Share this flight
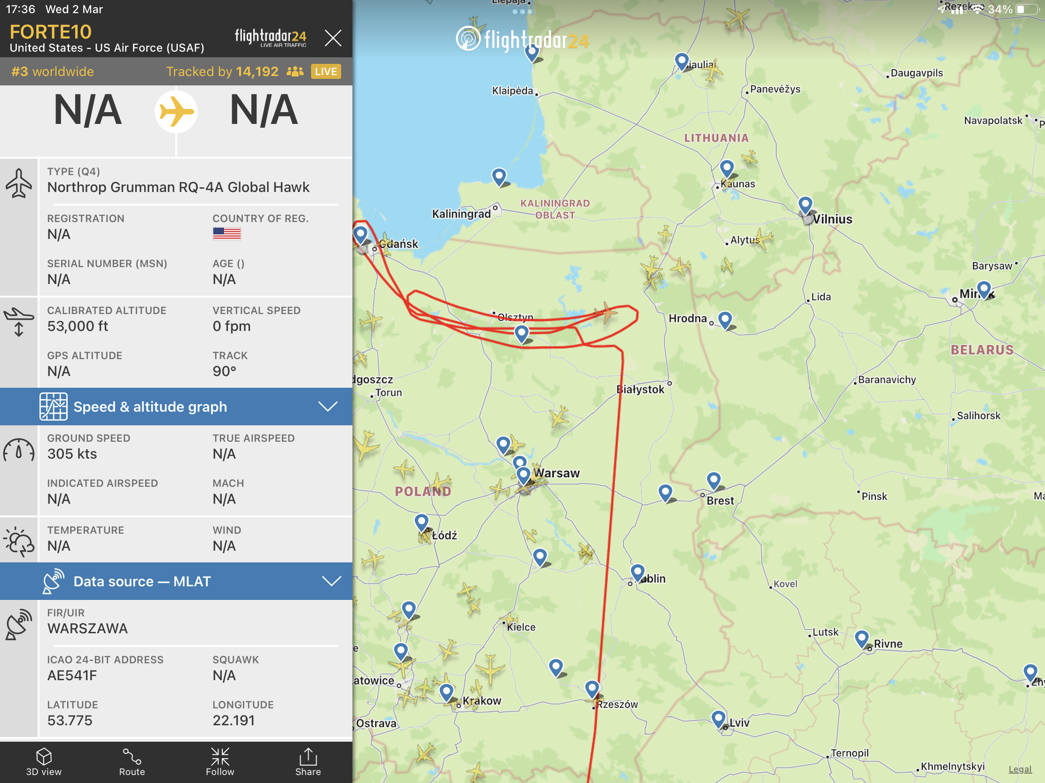This screenshot has height=783, width=1045. [x=308, y=762]
